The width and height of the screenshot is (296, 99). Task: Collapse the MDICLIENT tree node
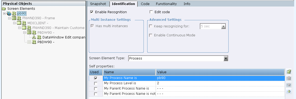[14, 23]
